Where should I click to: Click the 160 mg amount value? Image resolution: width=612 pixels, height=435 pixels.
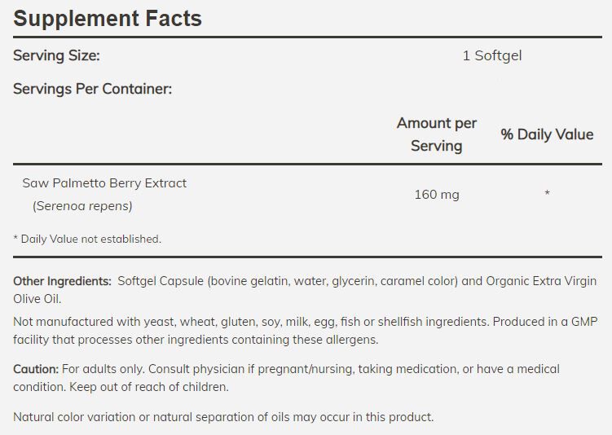pos(437,195)
